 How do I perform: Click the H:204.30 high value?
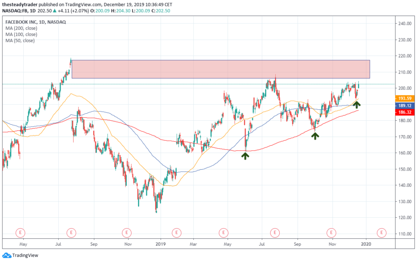(121, 11)
